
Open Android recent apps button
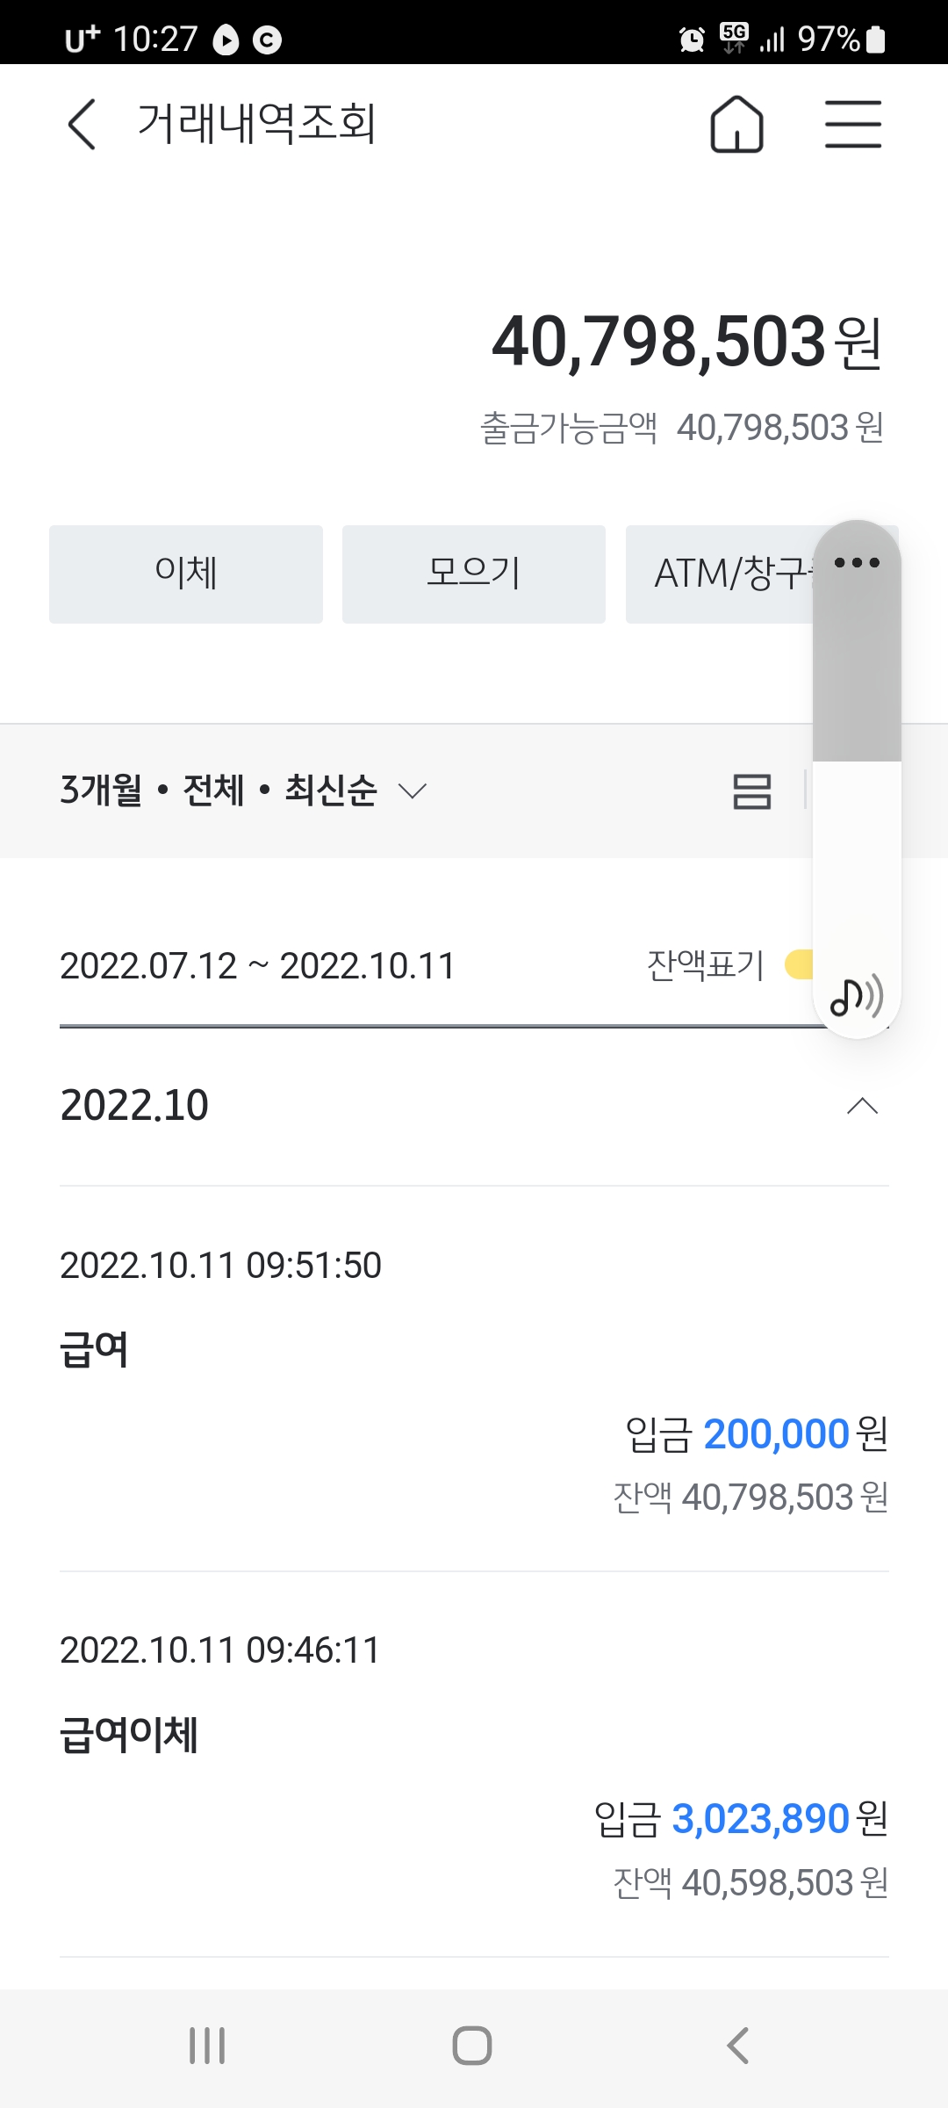[x=207, y=2046]
